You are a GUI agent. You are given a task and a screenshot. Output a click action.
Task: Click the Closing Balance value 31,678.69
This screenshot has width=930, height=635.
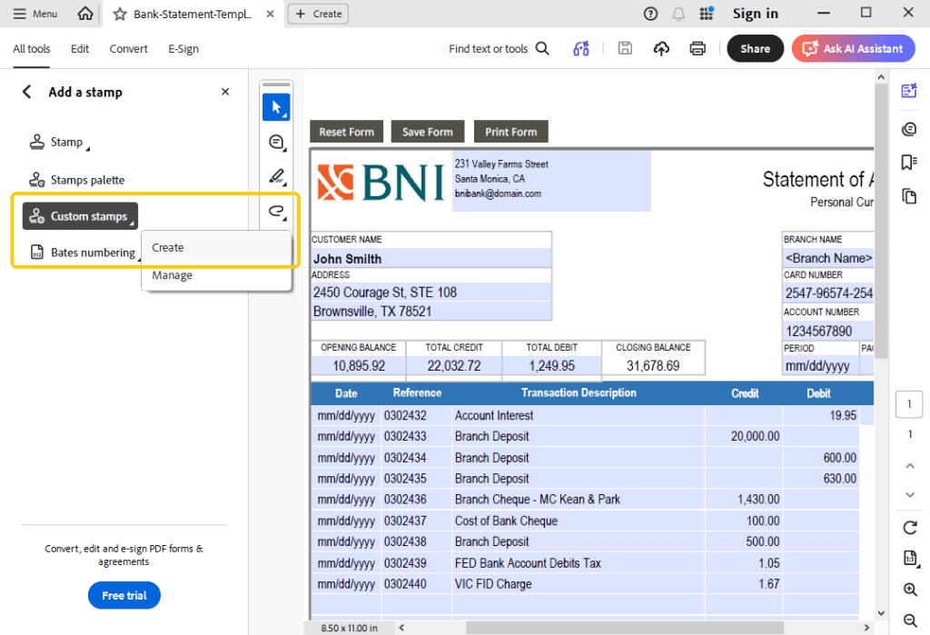[653, 365]
